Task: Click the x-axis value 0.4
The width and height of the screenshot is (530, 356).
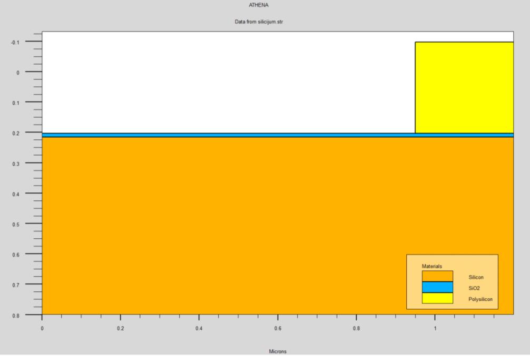Action: point(199,328)
